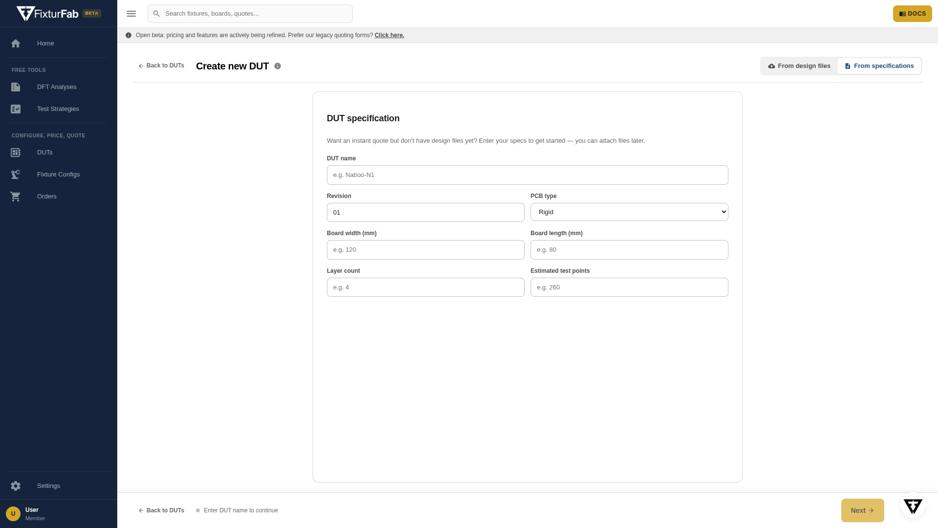
Task: Focus the search fixtures input
Action: point(250,14)
